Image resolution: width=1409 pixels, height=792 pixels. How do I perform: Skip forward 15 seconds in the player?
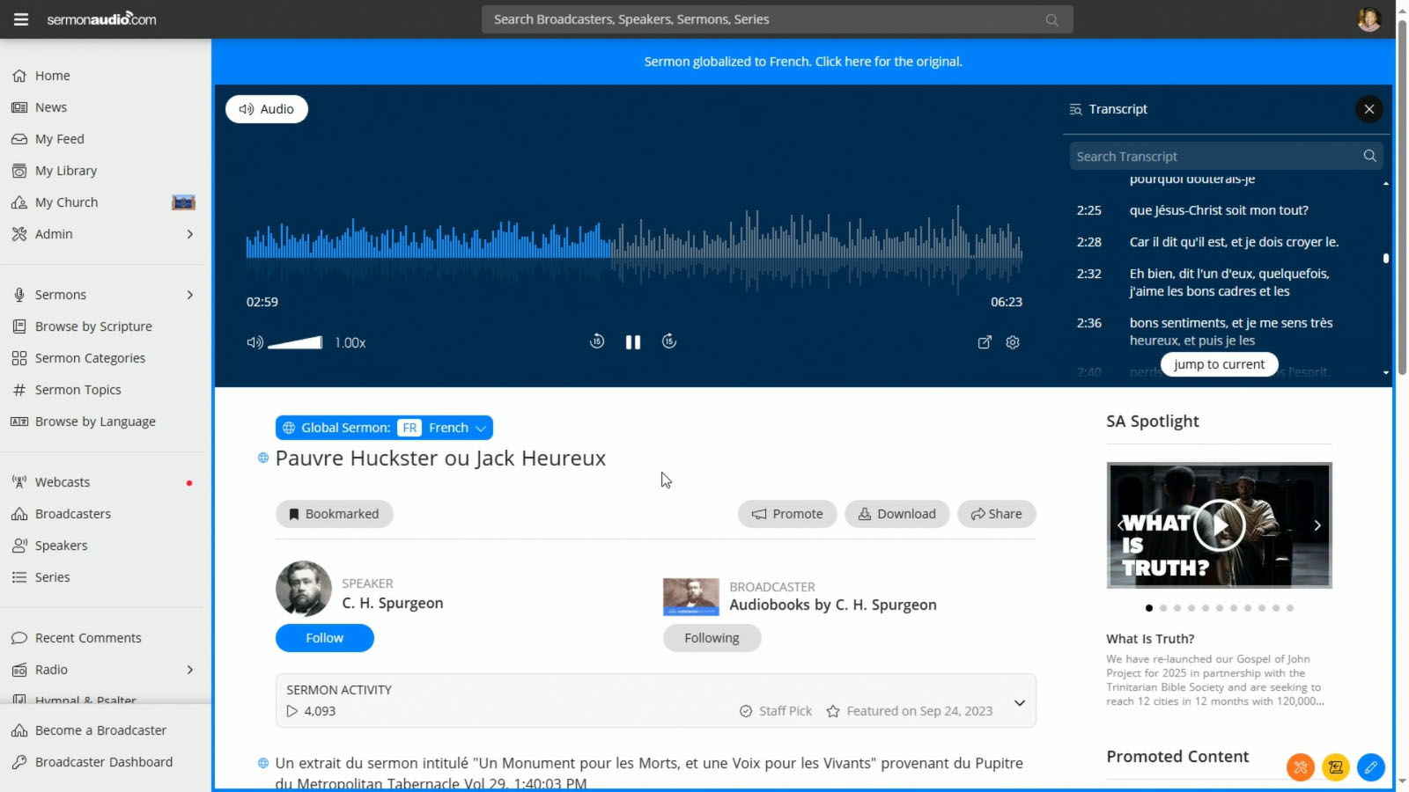click(669, 341)
